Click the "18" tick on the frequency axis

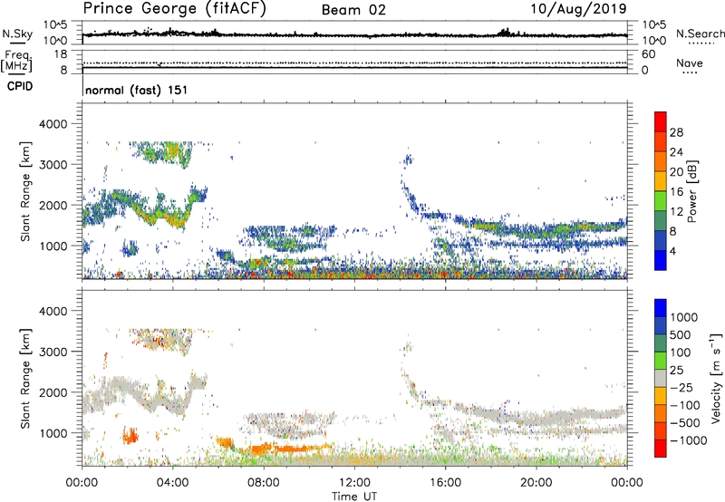click(61, 54)
